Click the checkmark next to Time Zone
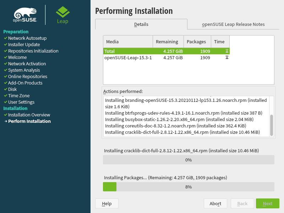 [5, 95]
